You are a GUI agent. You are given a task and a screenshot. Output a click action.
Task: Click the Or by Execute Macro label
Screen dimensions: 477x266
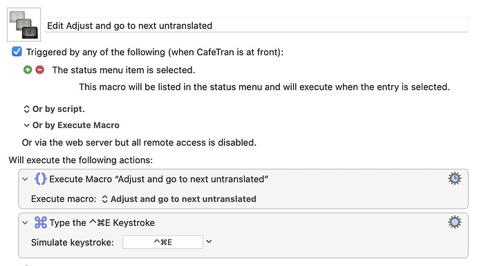pyautogui.click(x=76, y=125)
